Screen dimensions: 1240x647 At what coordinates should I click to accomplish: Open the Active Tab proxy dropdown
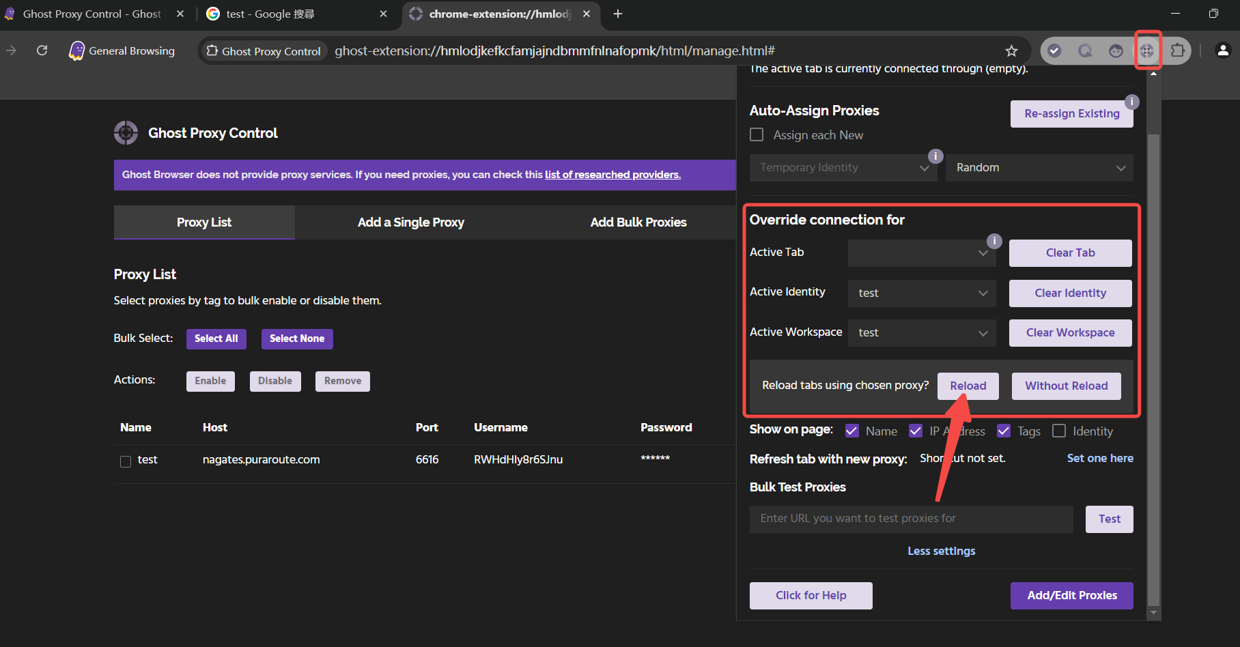point(922,253)
